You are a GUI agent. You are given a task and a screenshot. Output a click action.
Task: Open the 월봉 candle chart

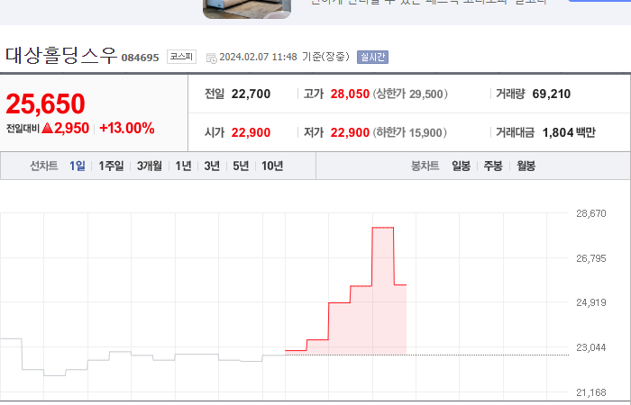coord(526,166)
